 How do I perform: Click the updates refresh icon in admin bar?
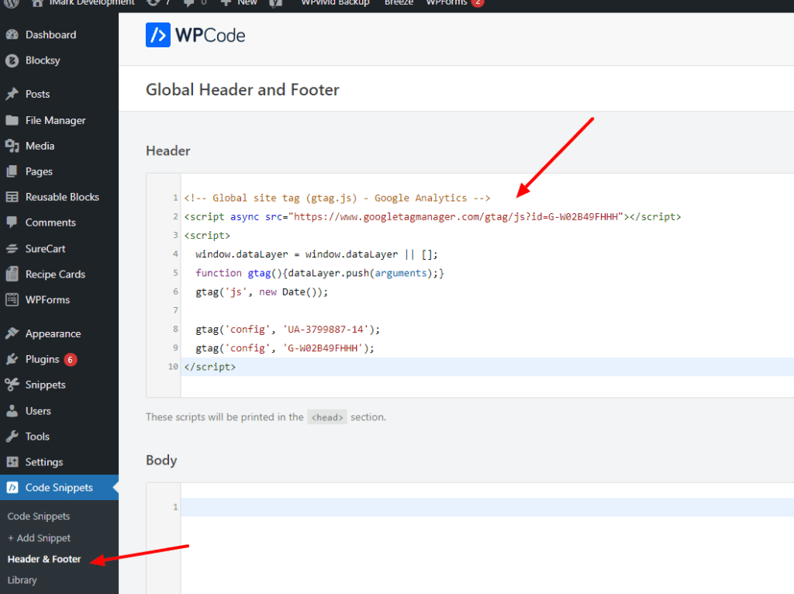click(x=153, y=2)
